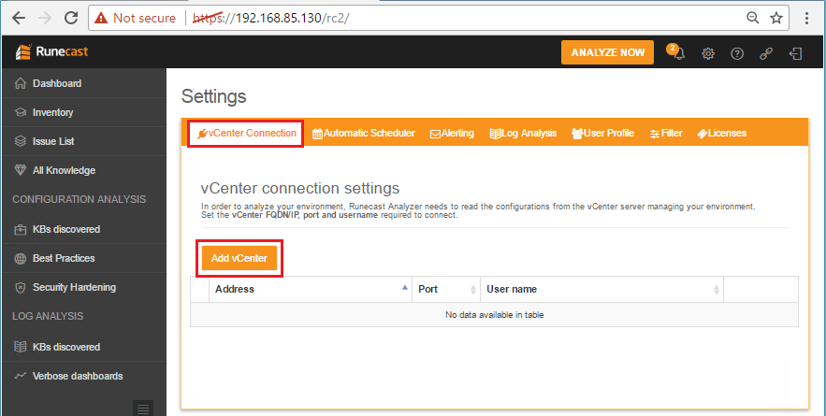Screen dimensions: 826x416
Task: Switch to the Log Analysis tab
Action: tap(523, 134)
